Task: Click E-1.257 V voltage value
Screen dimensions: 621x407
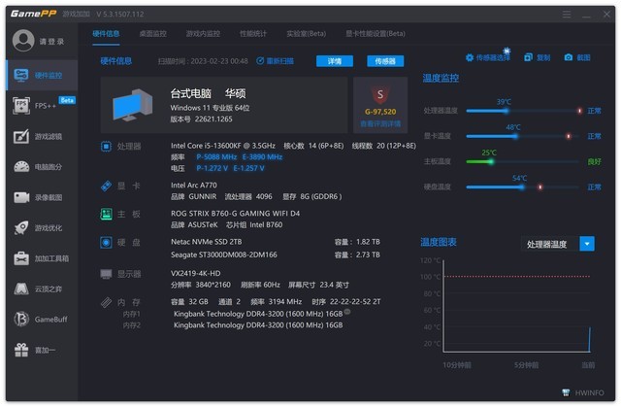Action: (248, 168)
